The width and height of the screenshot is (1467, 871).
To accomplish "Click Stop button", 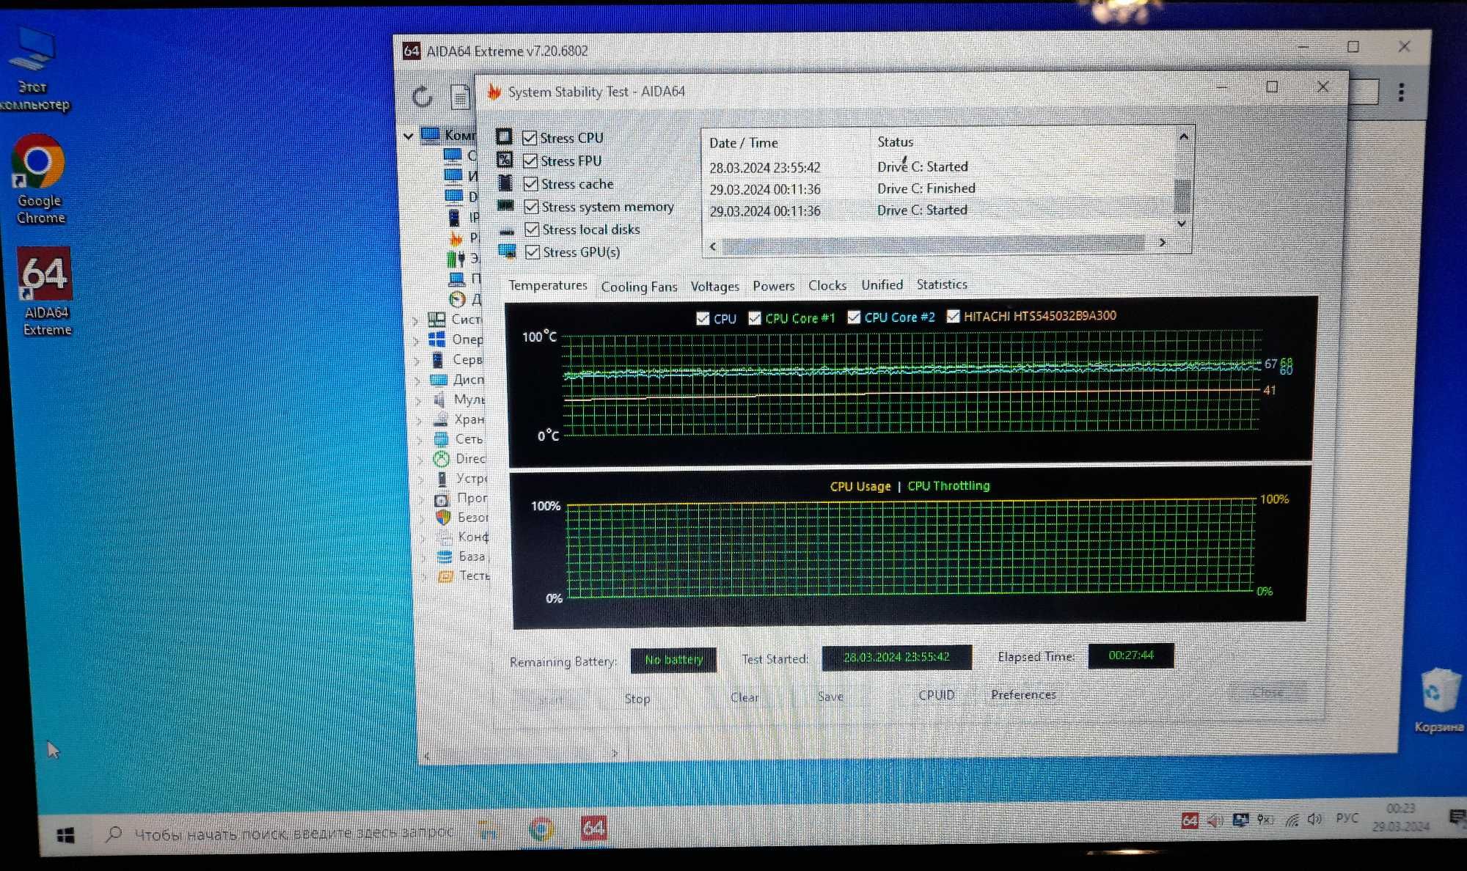I will (637, 699).
